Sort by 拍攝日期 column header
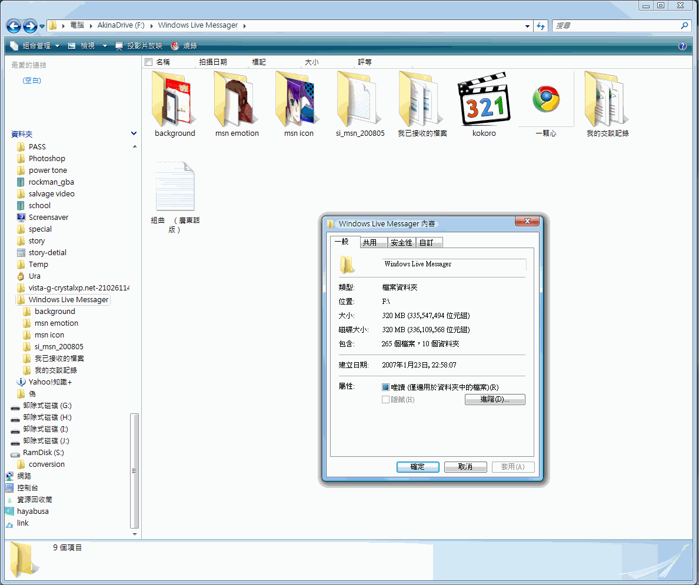This screenshot has height=585, width=699. (x=213, y=62)
